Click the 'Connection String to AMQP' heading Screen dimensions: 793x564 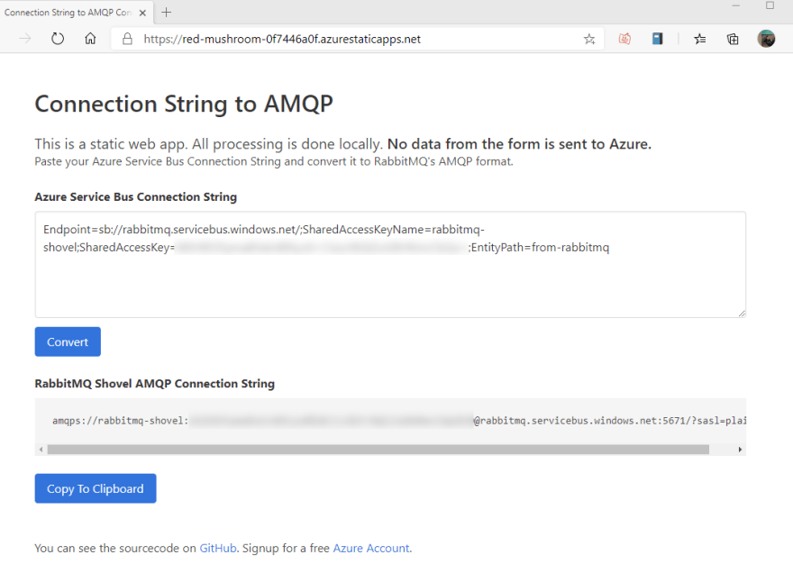184,105
